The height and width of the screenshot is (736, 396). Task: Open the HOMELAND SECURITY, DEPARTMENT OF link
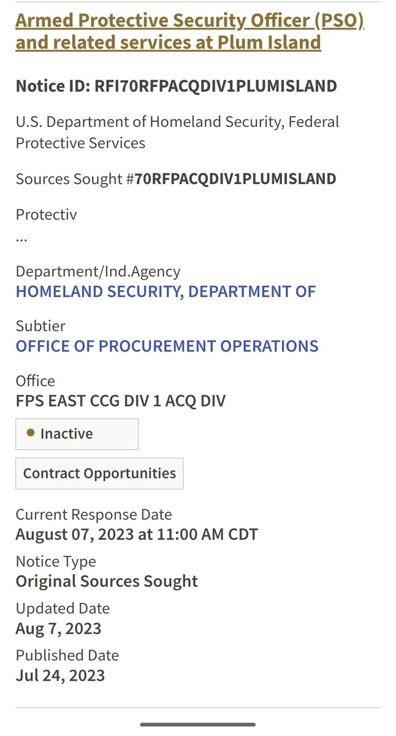(x=166, y=291)
